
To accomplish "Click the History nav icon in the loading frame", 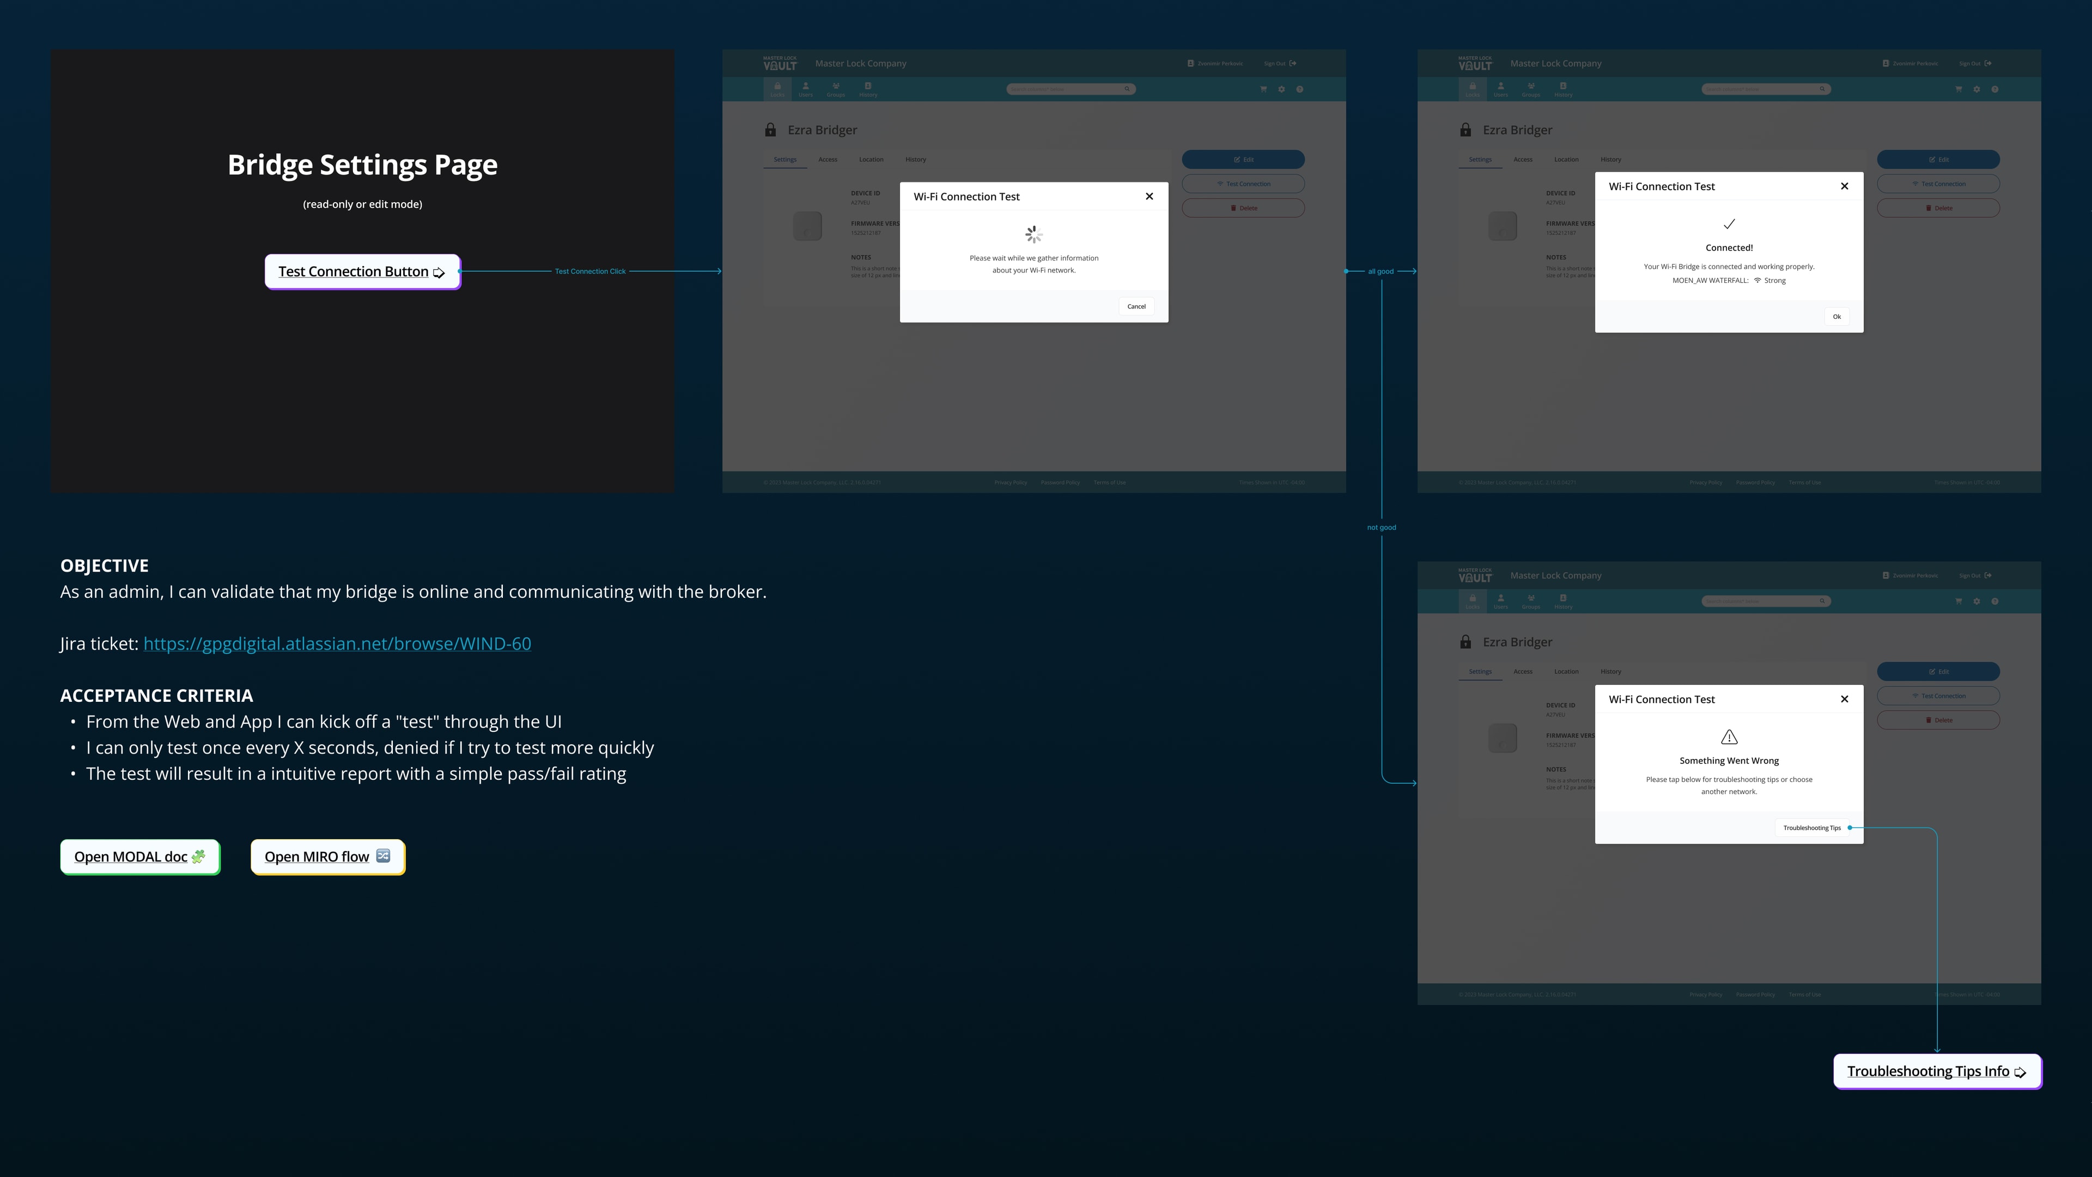I will coord(868,89).
